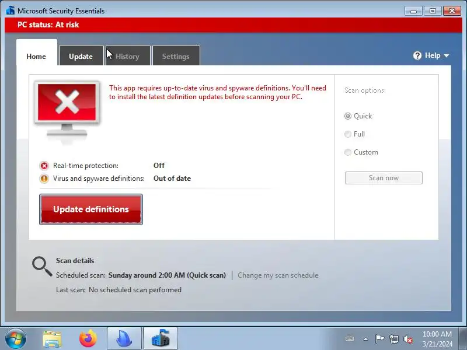Screen dimensions: 467x350
Task: Open Windows Explorer from the taskbar
Action: [x=52, y=339]
